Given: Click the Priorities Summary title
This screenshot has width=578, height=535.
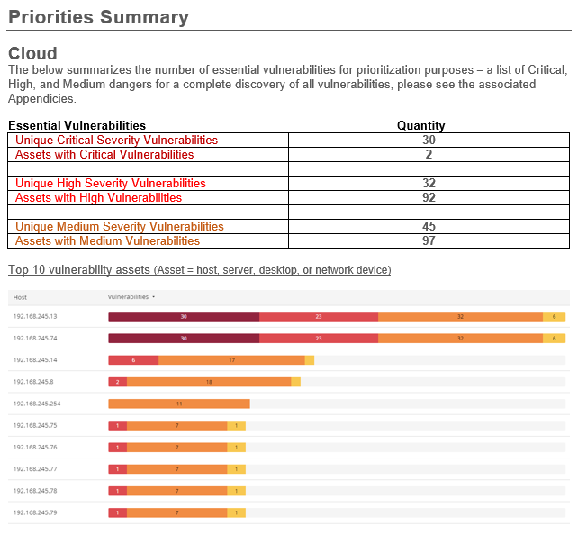Looking at the screenshot, I should pyautogui.click(x=98, y=17).
